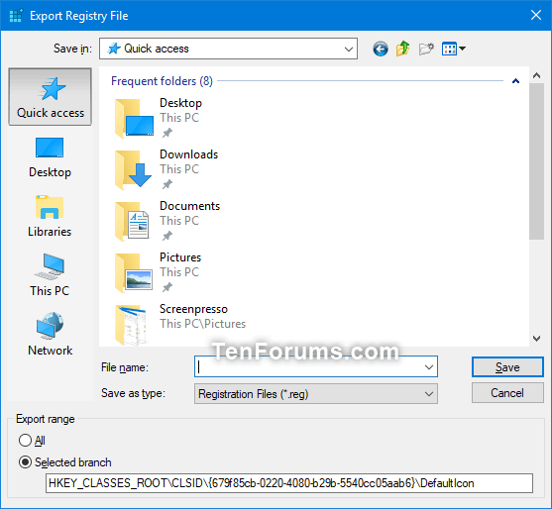
Task: Click the Screenpresso folder name
Action: [193, 309]
